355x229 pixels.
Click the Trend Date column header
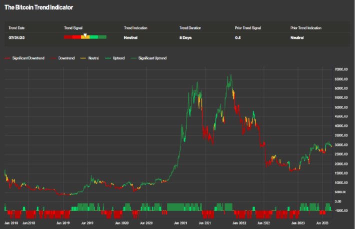pos(16,28)
